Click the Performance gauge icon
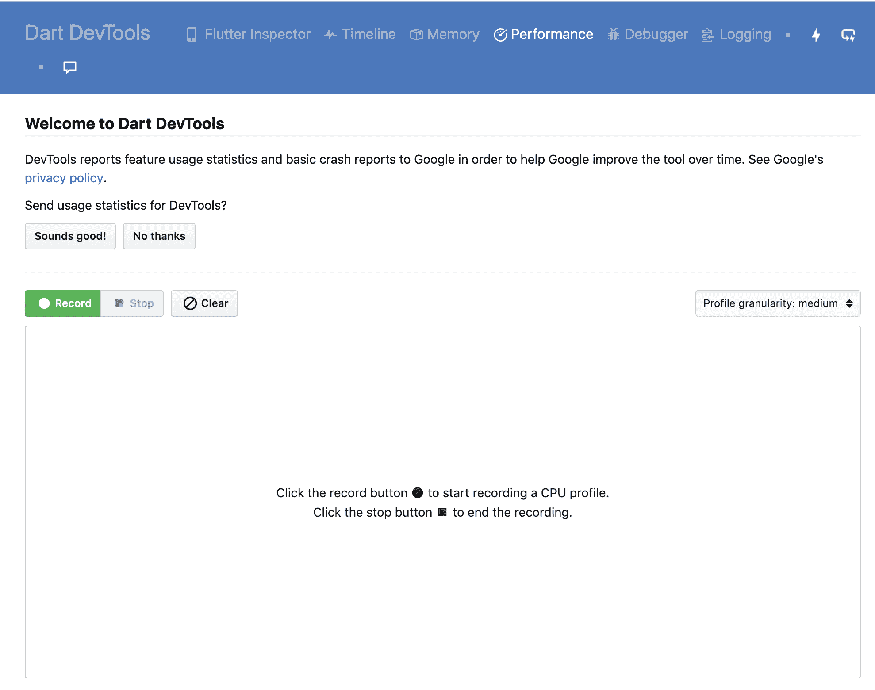Screen dimensions: 875x690 pos(500,34)
